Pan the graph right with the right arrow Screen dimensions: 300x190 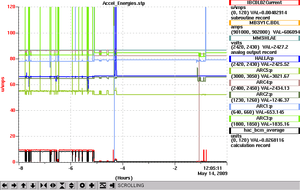(x=14, y=186)
